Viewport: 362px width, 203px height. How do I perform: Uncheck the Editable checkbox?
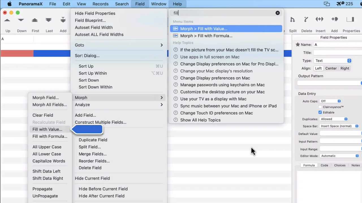pos(320,112)
